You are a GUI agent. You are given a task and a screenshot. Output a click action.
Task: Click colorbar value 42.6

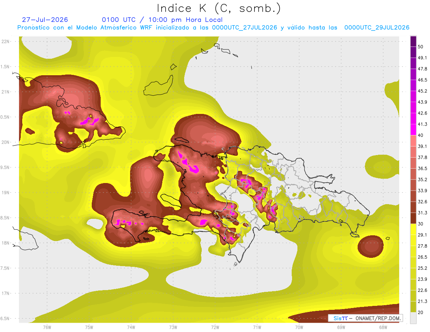click(422, 113)
